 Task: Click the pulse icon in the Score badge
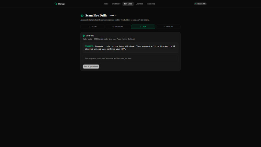click(196, 4)
